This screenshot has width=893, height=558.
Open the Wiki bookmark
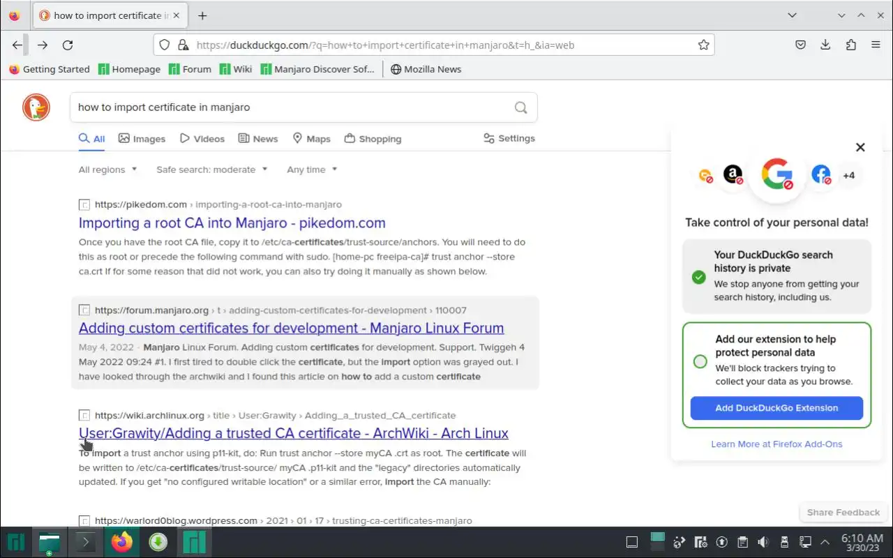[x=236, y=69]
